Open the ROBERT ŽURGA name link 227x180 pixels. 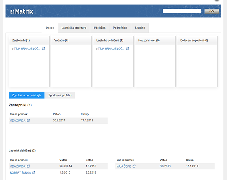click(x=20, y=172)
